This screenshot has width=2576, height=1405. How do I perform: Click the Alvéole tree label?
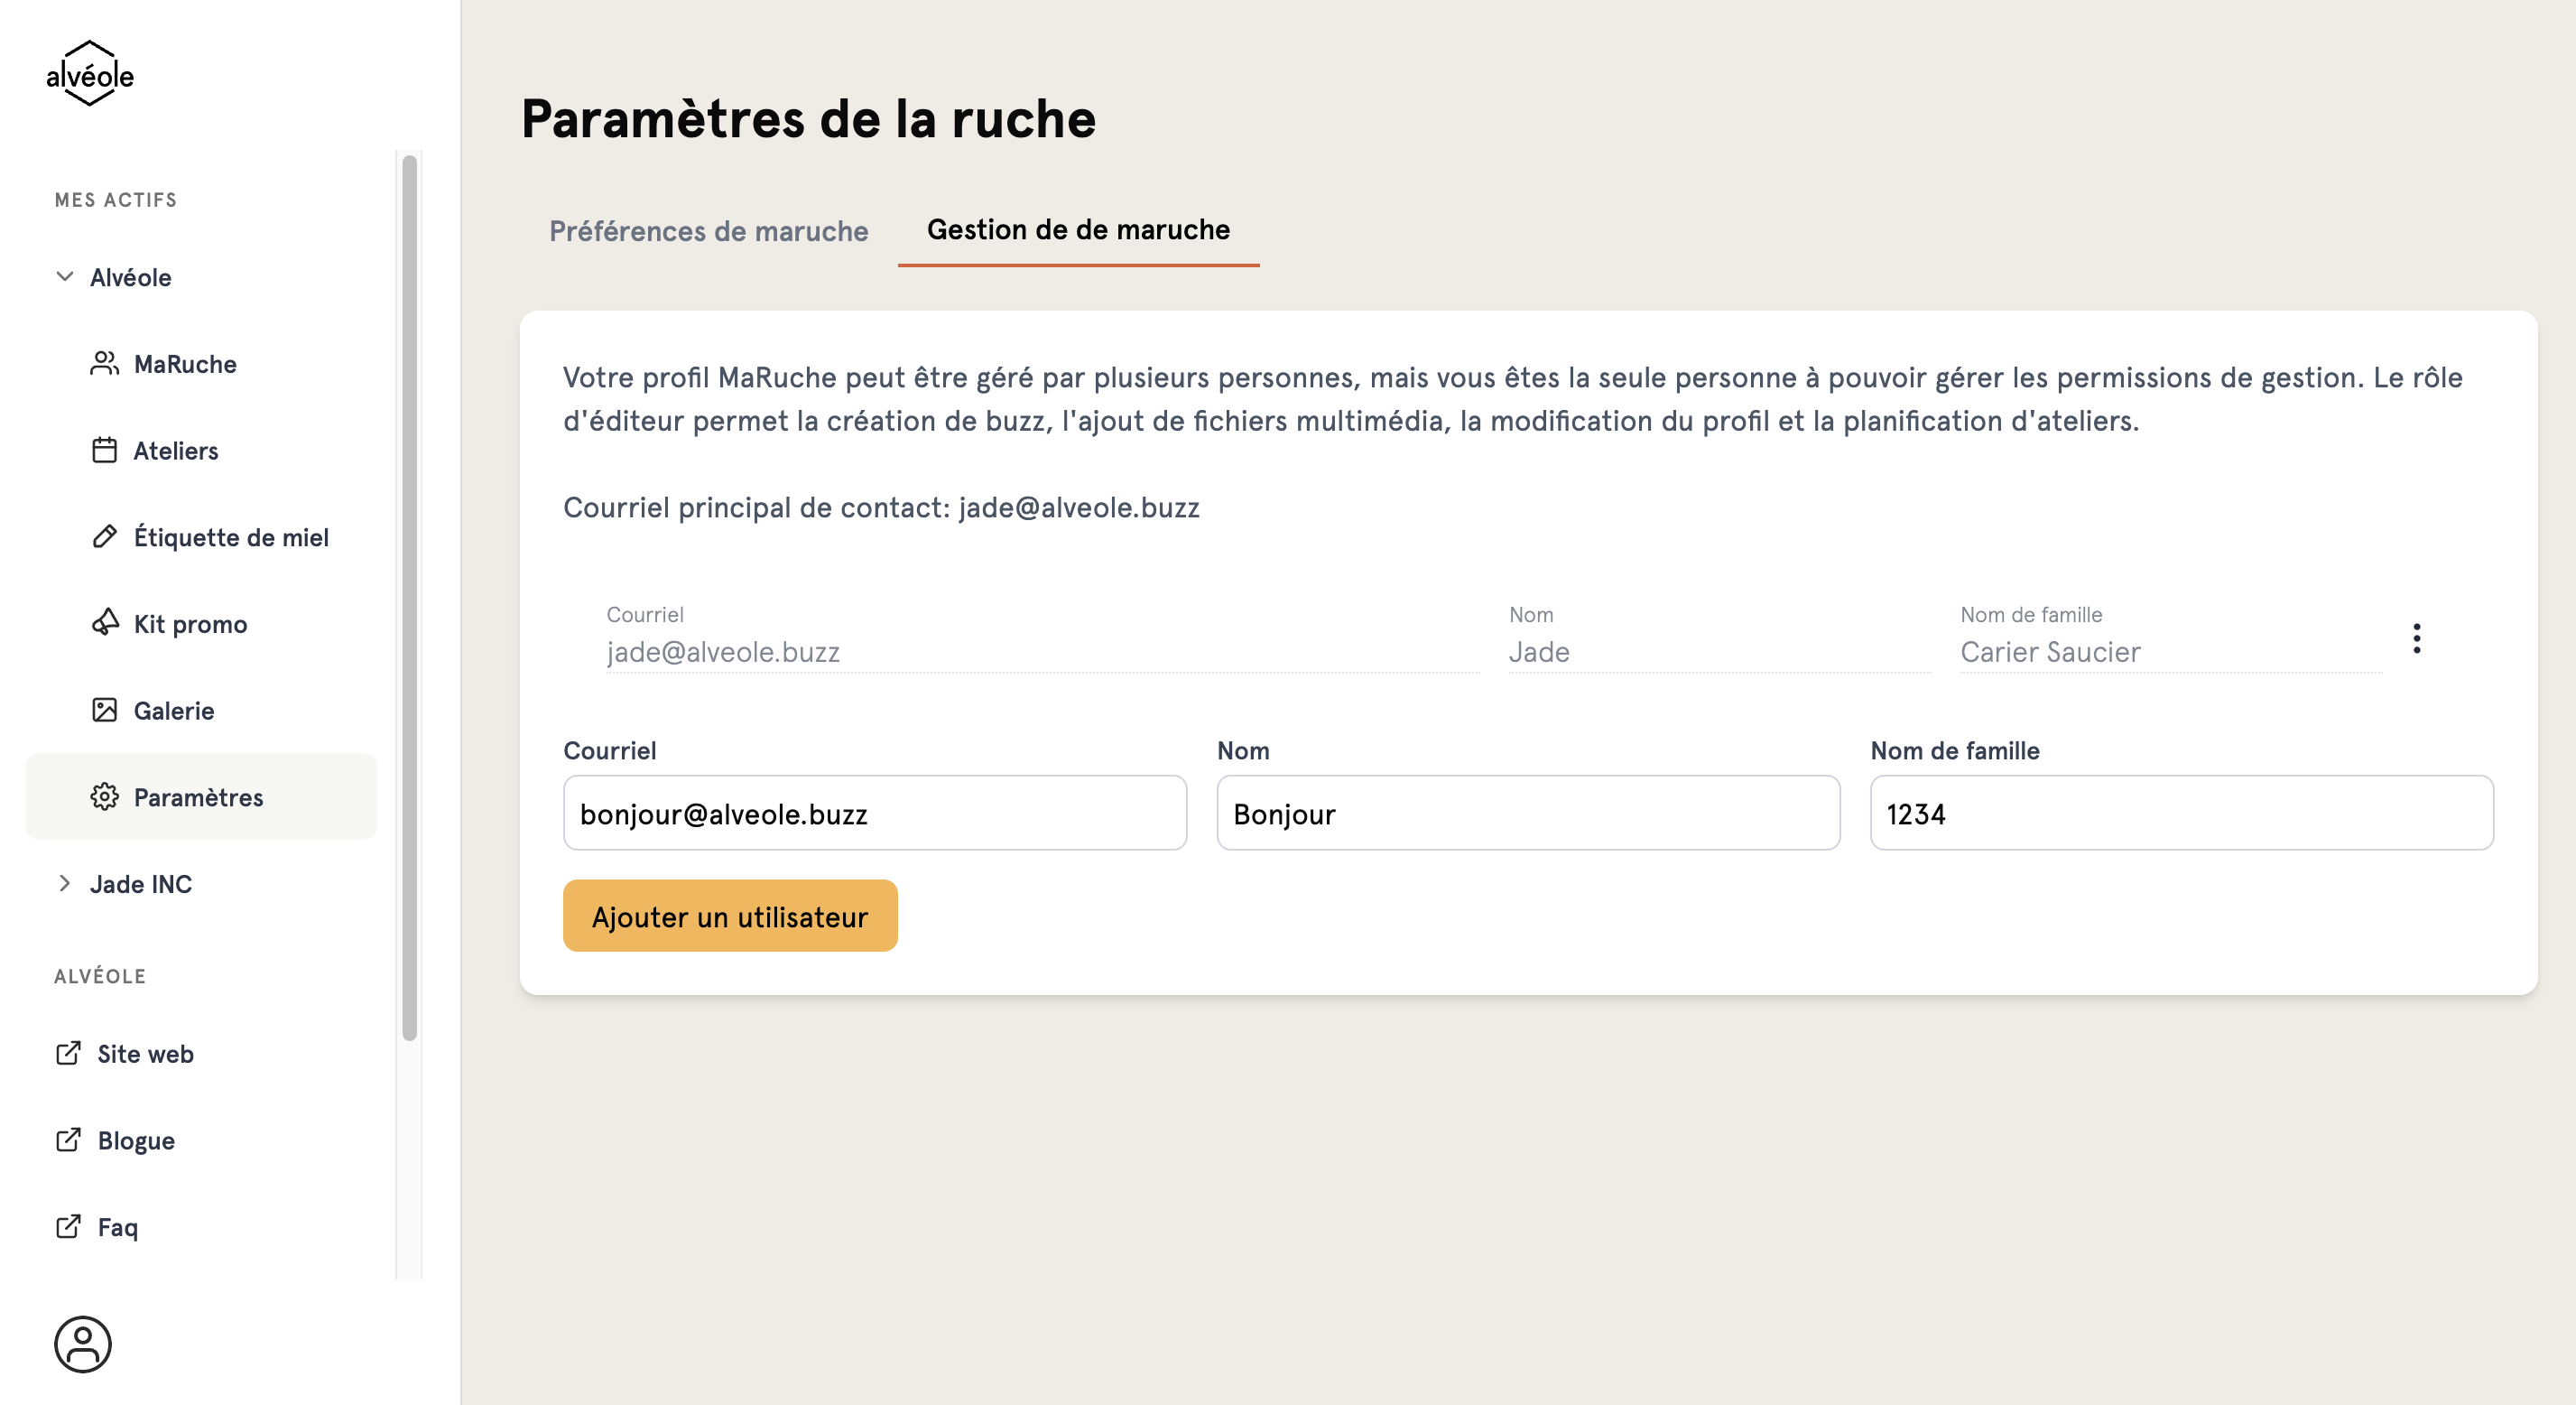[x=130, y=277]
